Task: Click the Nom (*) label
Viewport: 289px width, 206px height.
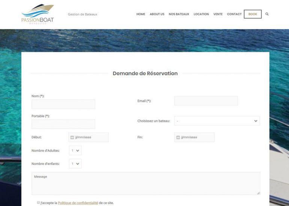Action: 38,96
